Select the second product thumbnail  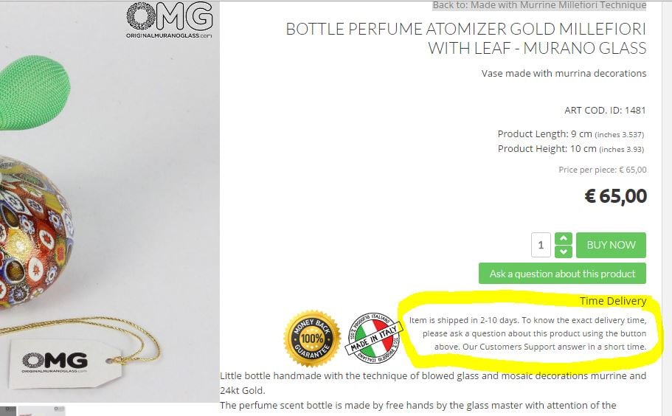point(42,411)
